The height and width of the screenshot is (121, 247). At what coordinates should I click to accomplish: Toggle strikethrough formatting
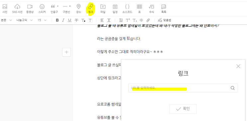76,20
